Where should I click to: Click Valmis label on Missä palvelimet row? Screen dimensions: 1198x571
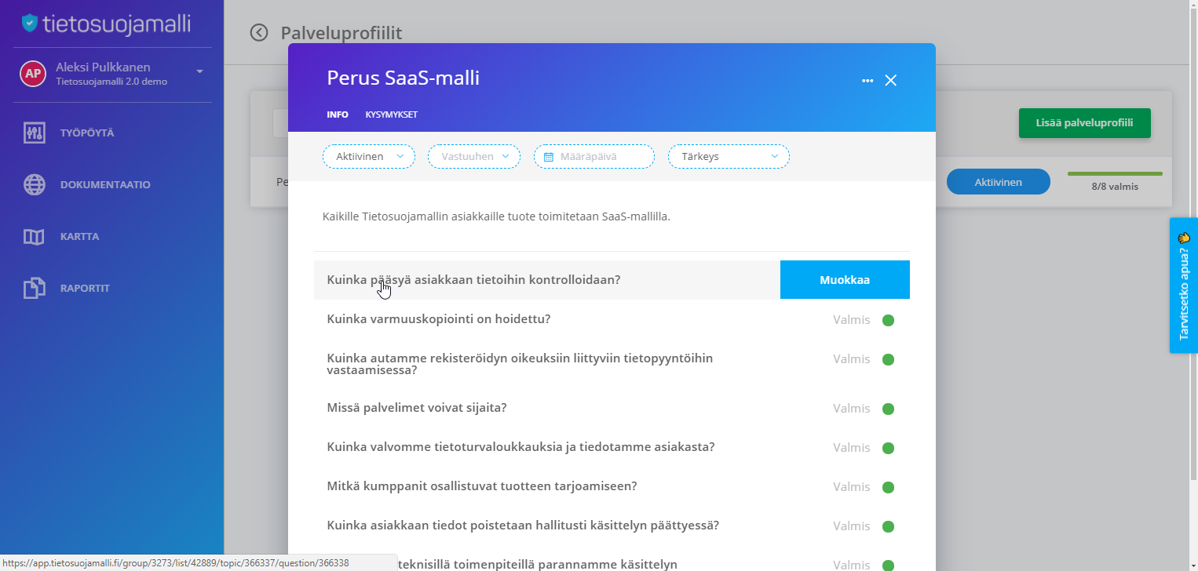[x=852, y=409]
